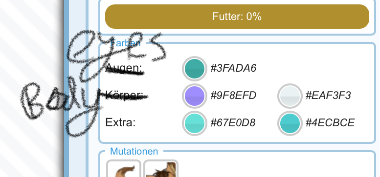Viewport: 380px width, 177px height.
Task: Open the first mutation thumbnail
Action: pos(124,168)
